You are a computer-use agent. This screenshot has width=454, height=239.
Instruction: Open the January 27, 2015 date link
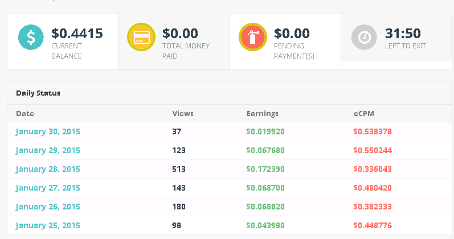[48, 188]
